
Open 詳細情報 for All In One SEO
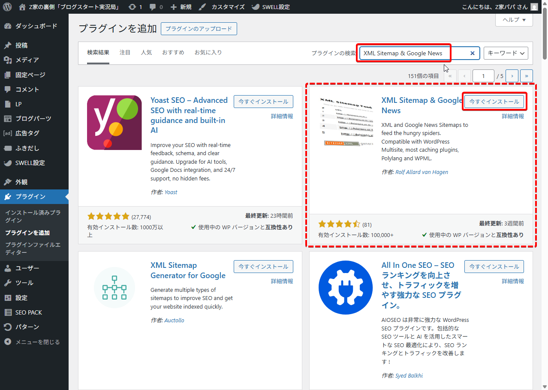click(x=513, y=281)
